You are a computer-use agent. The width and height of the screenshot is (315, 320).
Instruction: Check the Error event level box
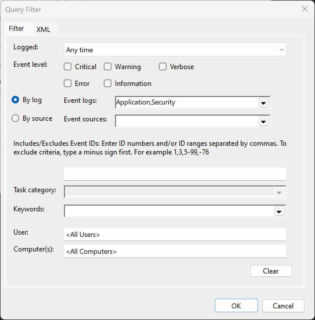pos(68,83)
